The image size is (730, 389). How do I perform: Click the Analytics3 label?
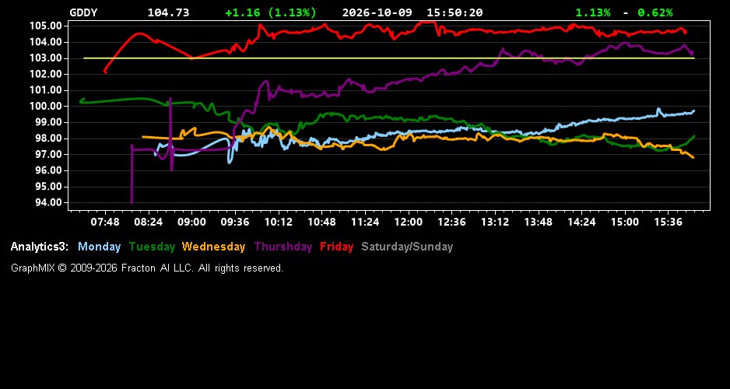(x=40, y=247)
